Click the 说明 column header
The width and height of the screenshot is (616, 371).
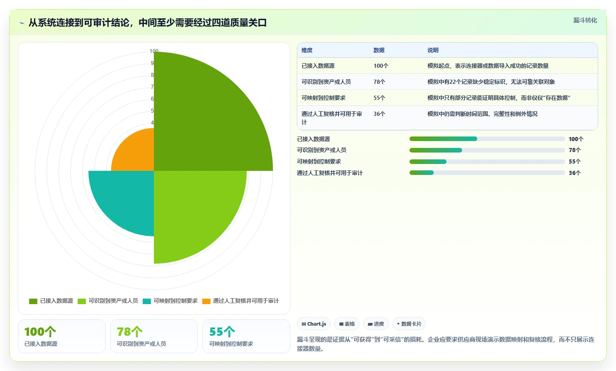tap(433, 50)
